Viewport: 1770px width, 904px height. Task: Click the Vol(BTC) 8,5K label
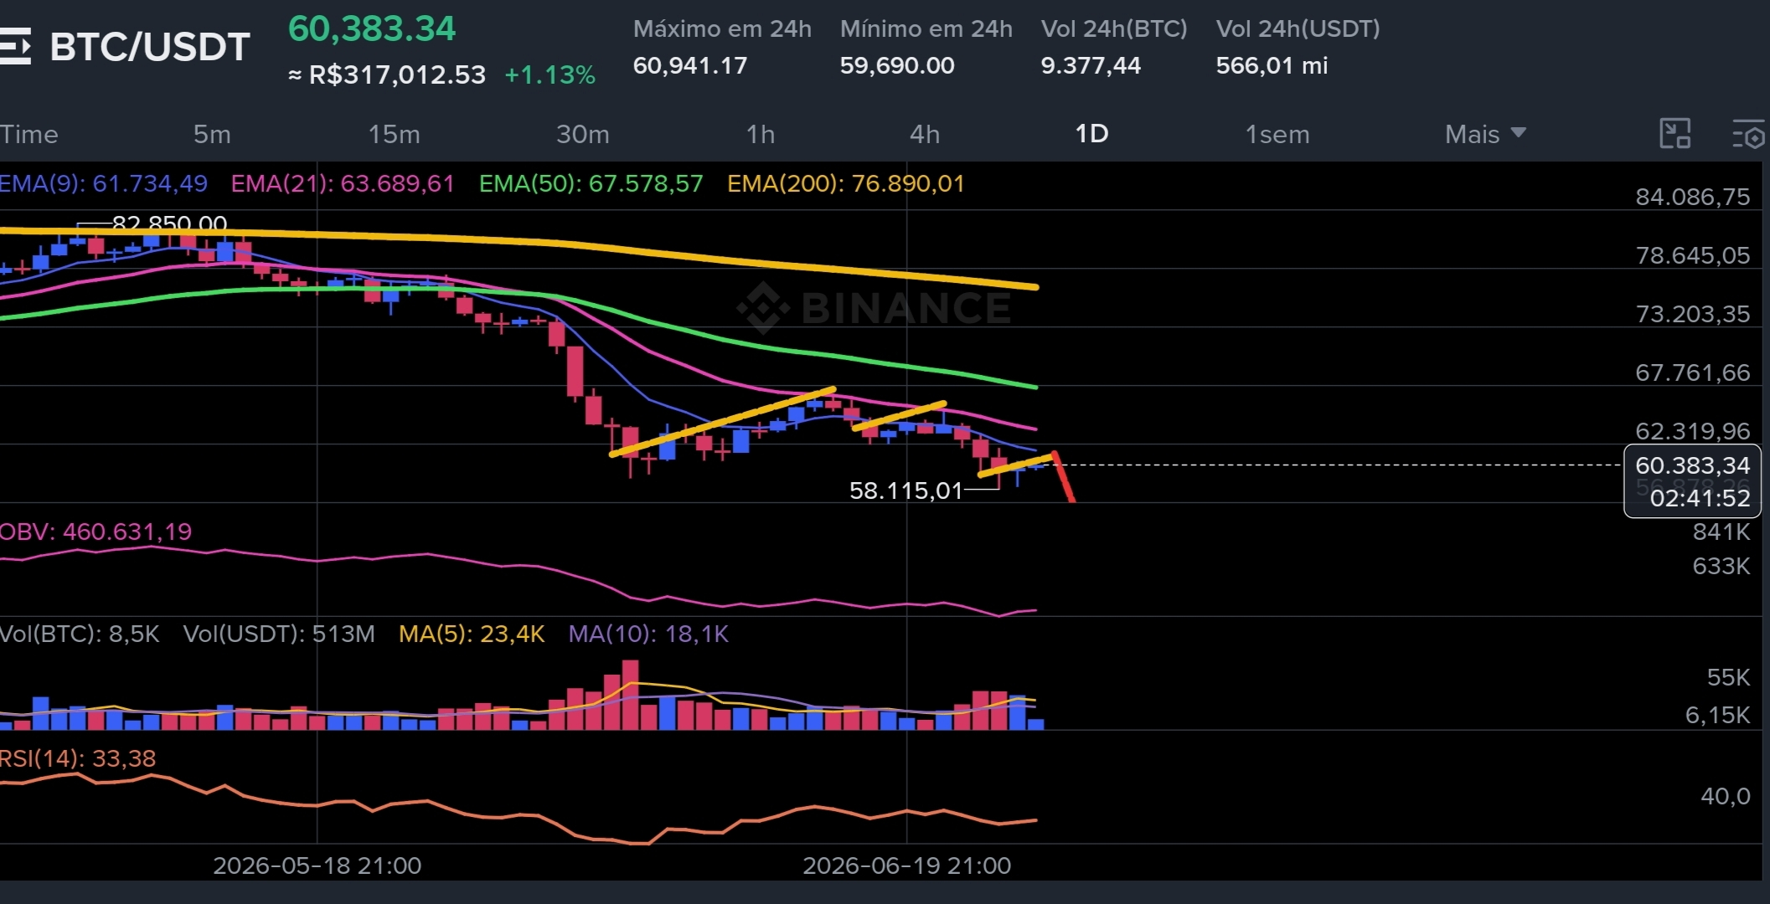pyautogui.click(x=80, y=634)
